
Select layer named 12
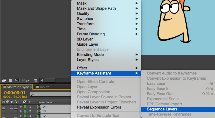click(44, 116)
